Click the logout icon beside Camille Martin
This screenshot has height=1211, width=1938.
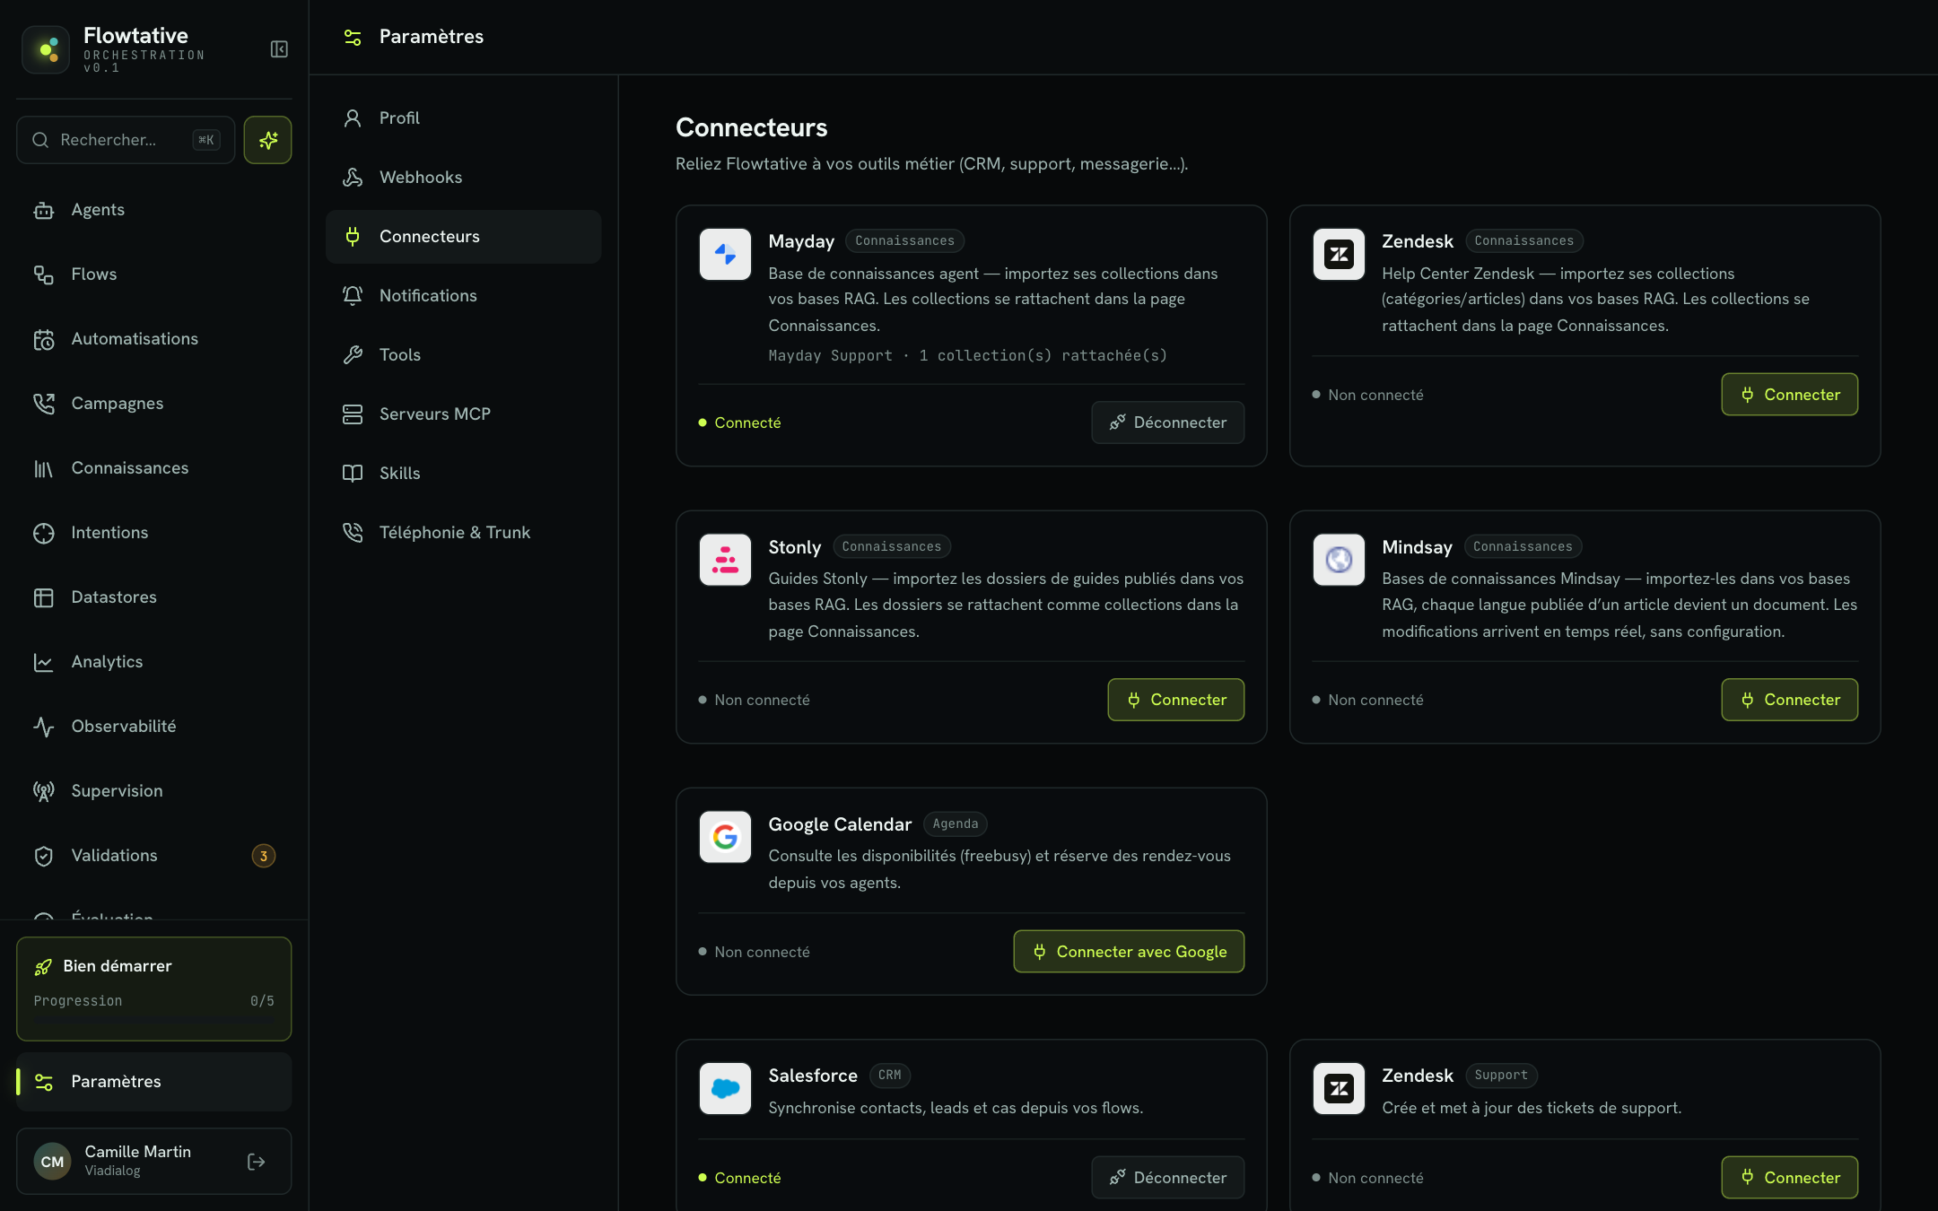click(x=256, y=1162)
